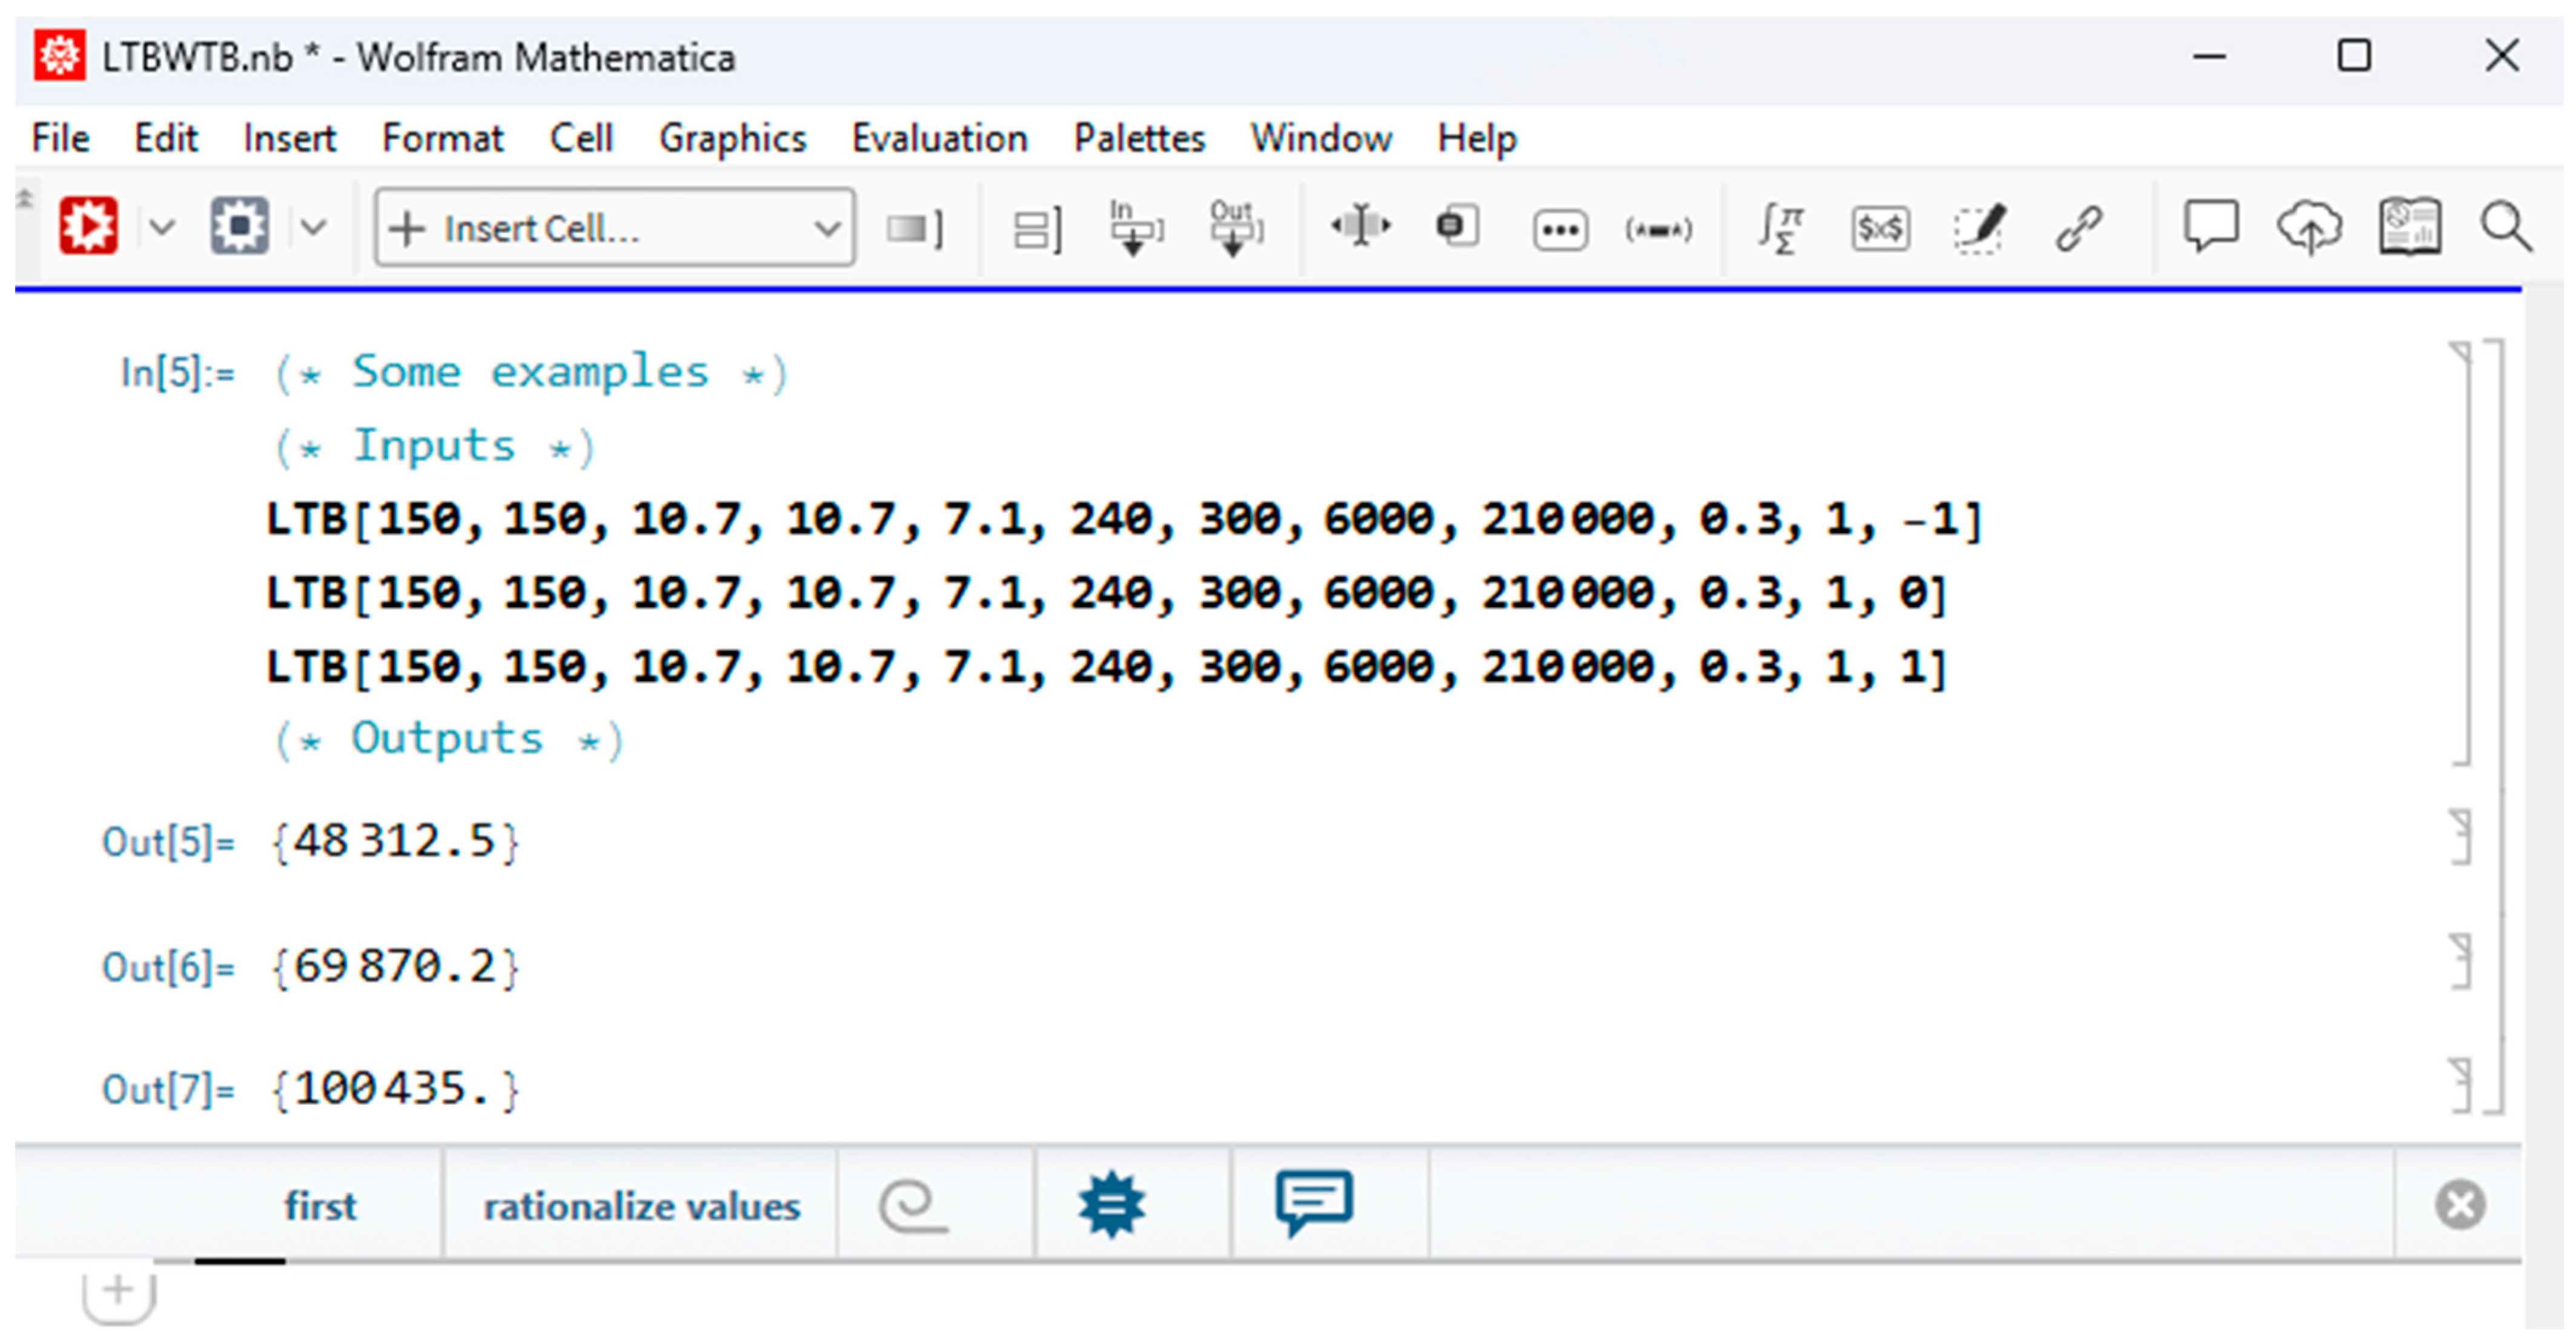Click the parenthesized dash toolbar icon

pyautogui.click(x=1659, y=230)
